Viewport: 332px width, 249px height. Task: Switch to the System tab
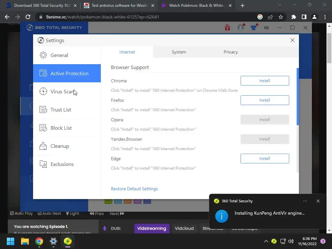pos(179,52)
